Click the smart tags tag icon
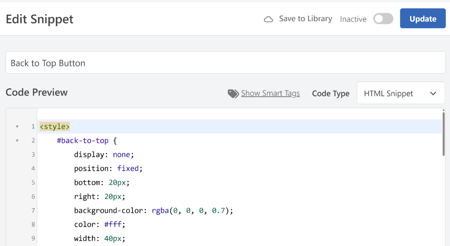 pos(233,94)
